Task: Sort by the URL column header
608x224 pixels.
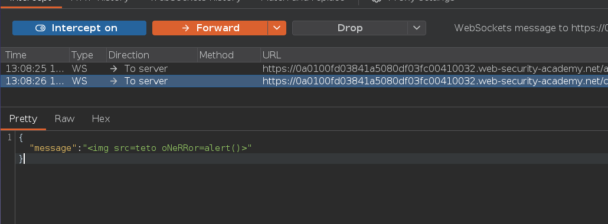Action: click(x=434, y=55)
